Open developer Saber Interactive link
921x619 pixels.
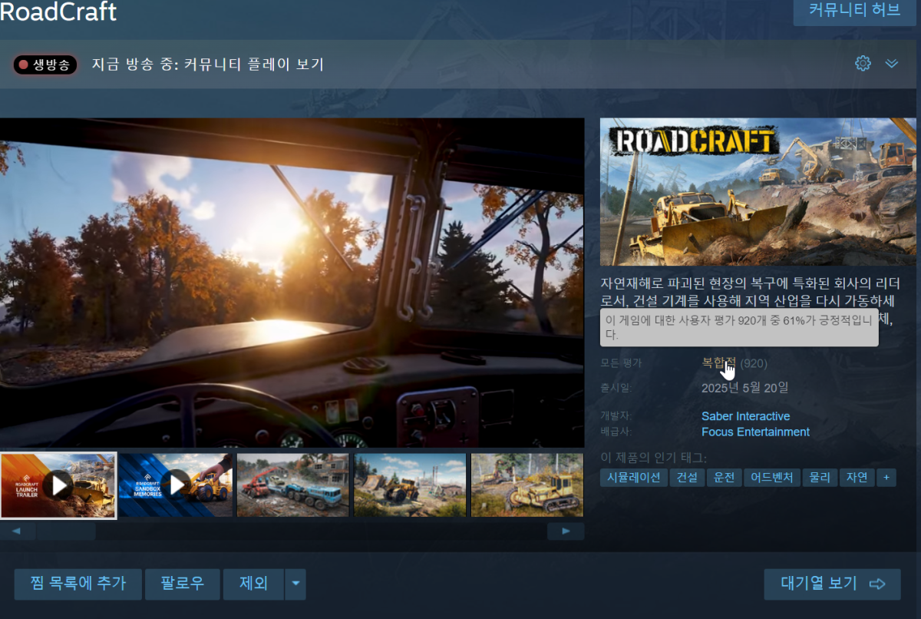(745, 416)
